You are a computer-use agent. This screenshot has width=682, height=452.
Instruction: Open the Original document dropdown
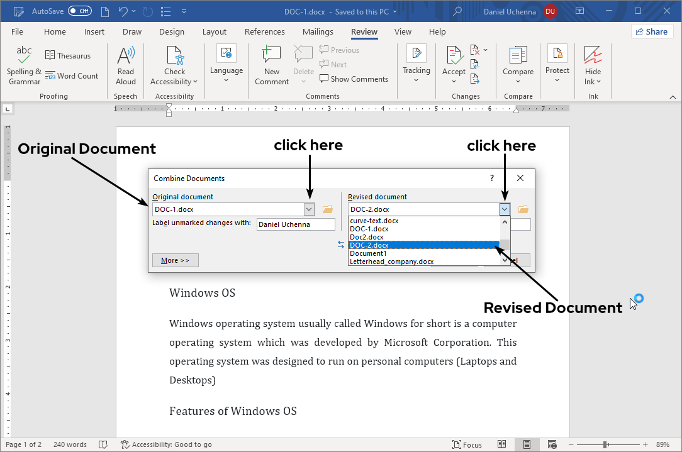(309, 209)
